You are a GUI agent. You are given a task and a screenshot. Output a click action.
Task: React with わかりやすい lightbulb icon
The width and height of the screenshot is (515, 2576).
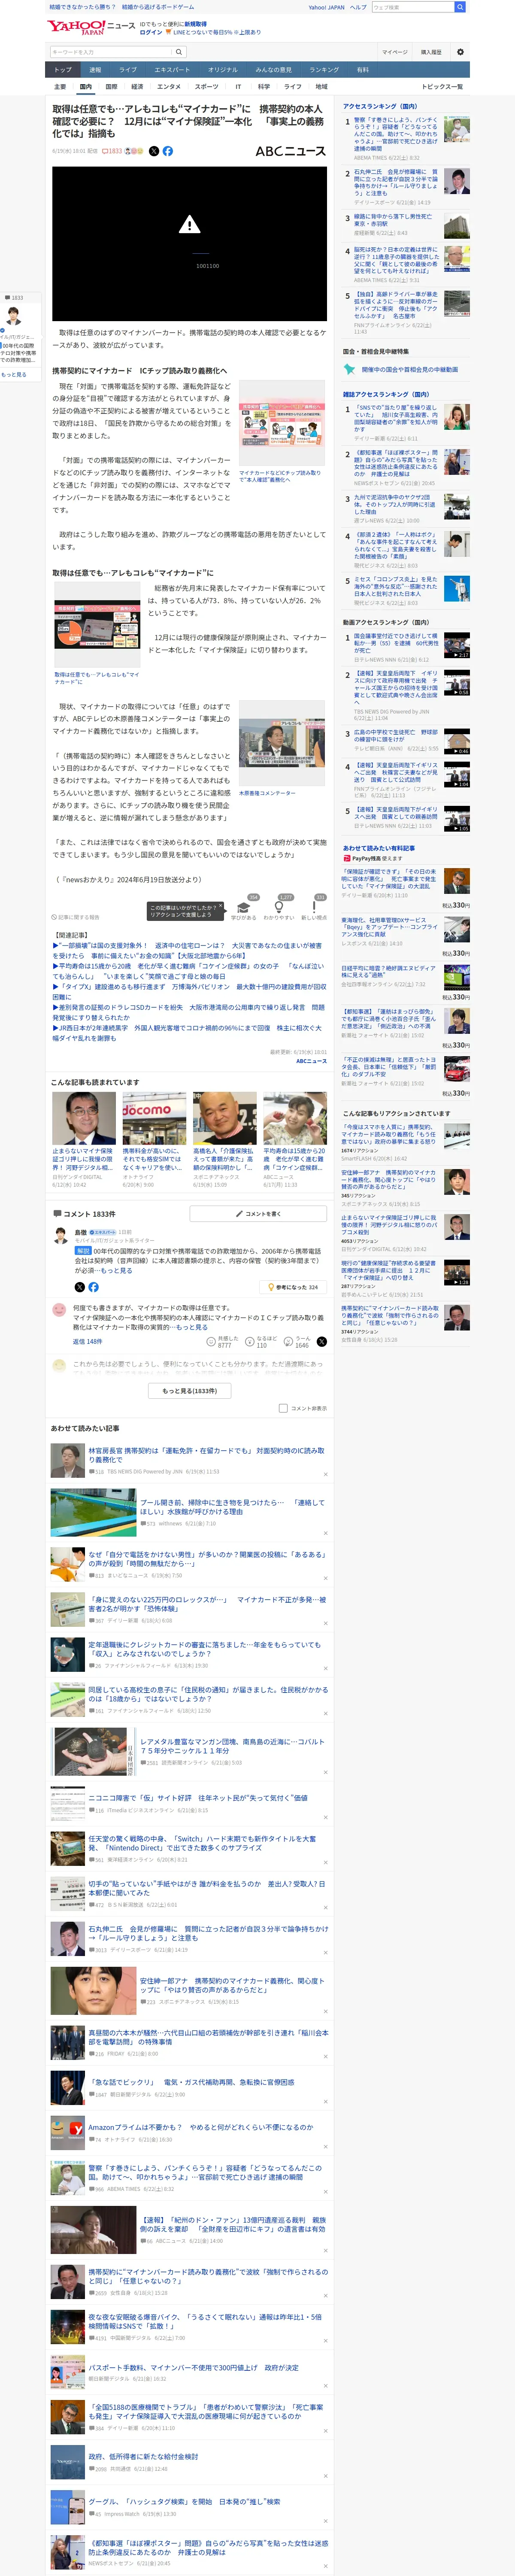click(x=279, y=907)
